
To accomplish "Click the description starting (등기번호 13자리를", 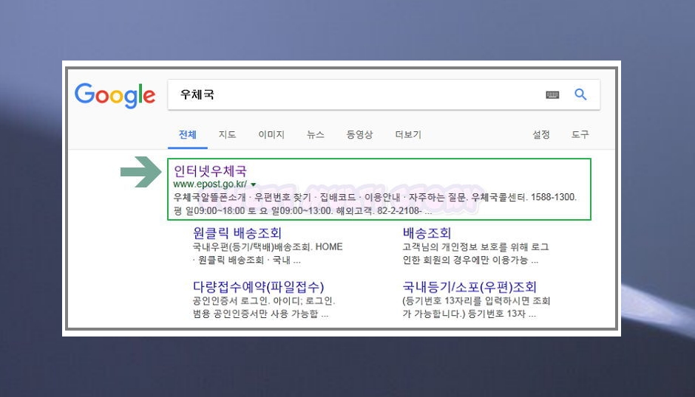I will point(476,307).
